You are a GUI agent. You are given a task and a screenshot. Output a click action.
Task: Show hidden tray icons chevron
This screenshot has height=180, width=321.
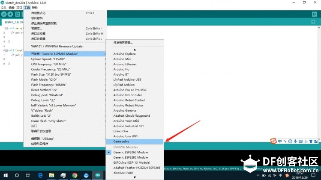click(258, 175)
